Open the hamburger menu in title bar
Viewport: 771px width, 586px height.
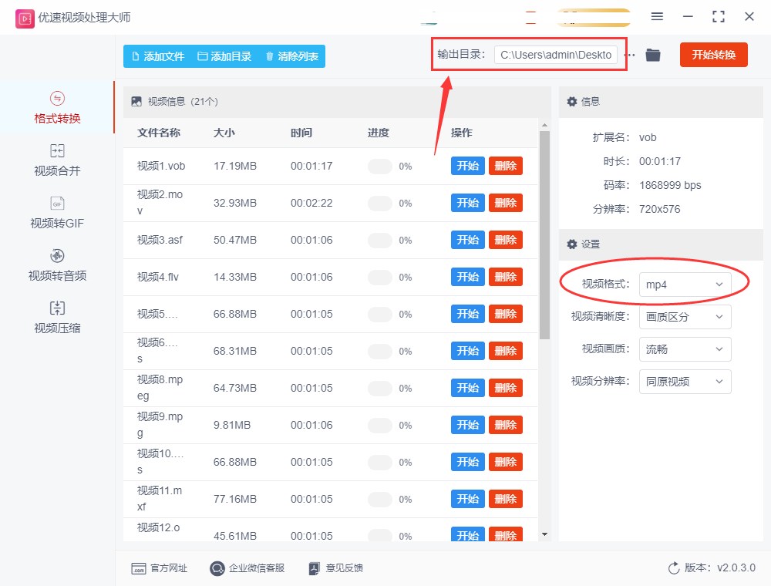pyautogui.click(x=657, y=17)
